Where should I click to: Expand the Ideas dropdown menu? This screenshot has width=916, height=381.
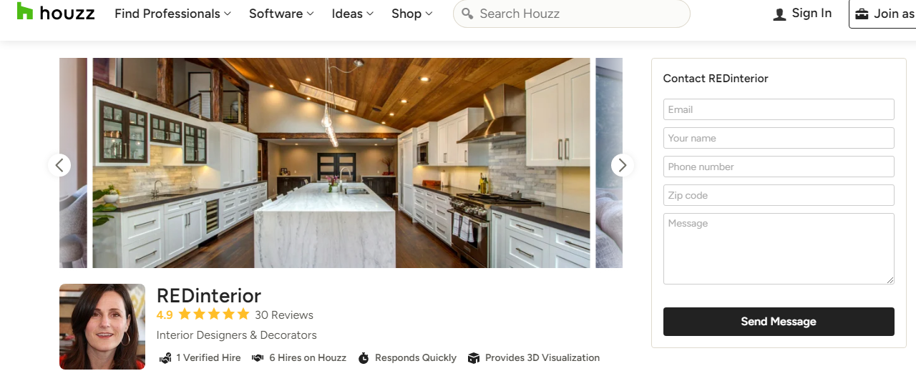pyautogui.click(x=353, y=14)
